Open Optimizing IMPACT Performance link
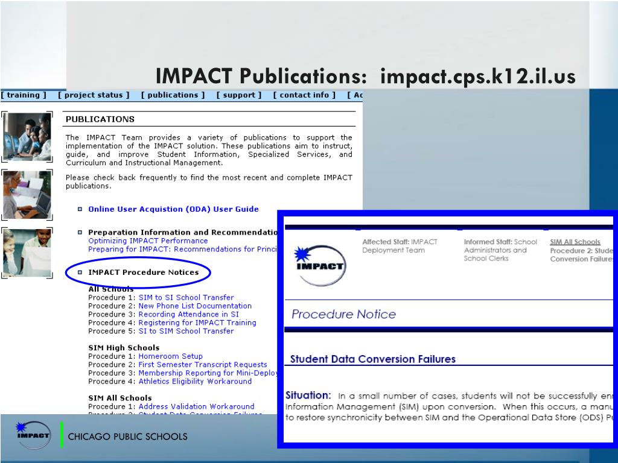This screenshot has width=618, height=463. point(148,241)
